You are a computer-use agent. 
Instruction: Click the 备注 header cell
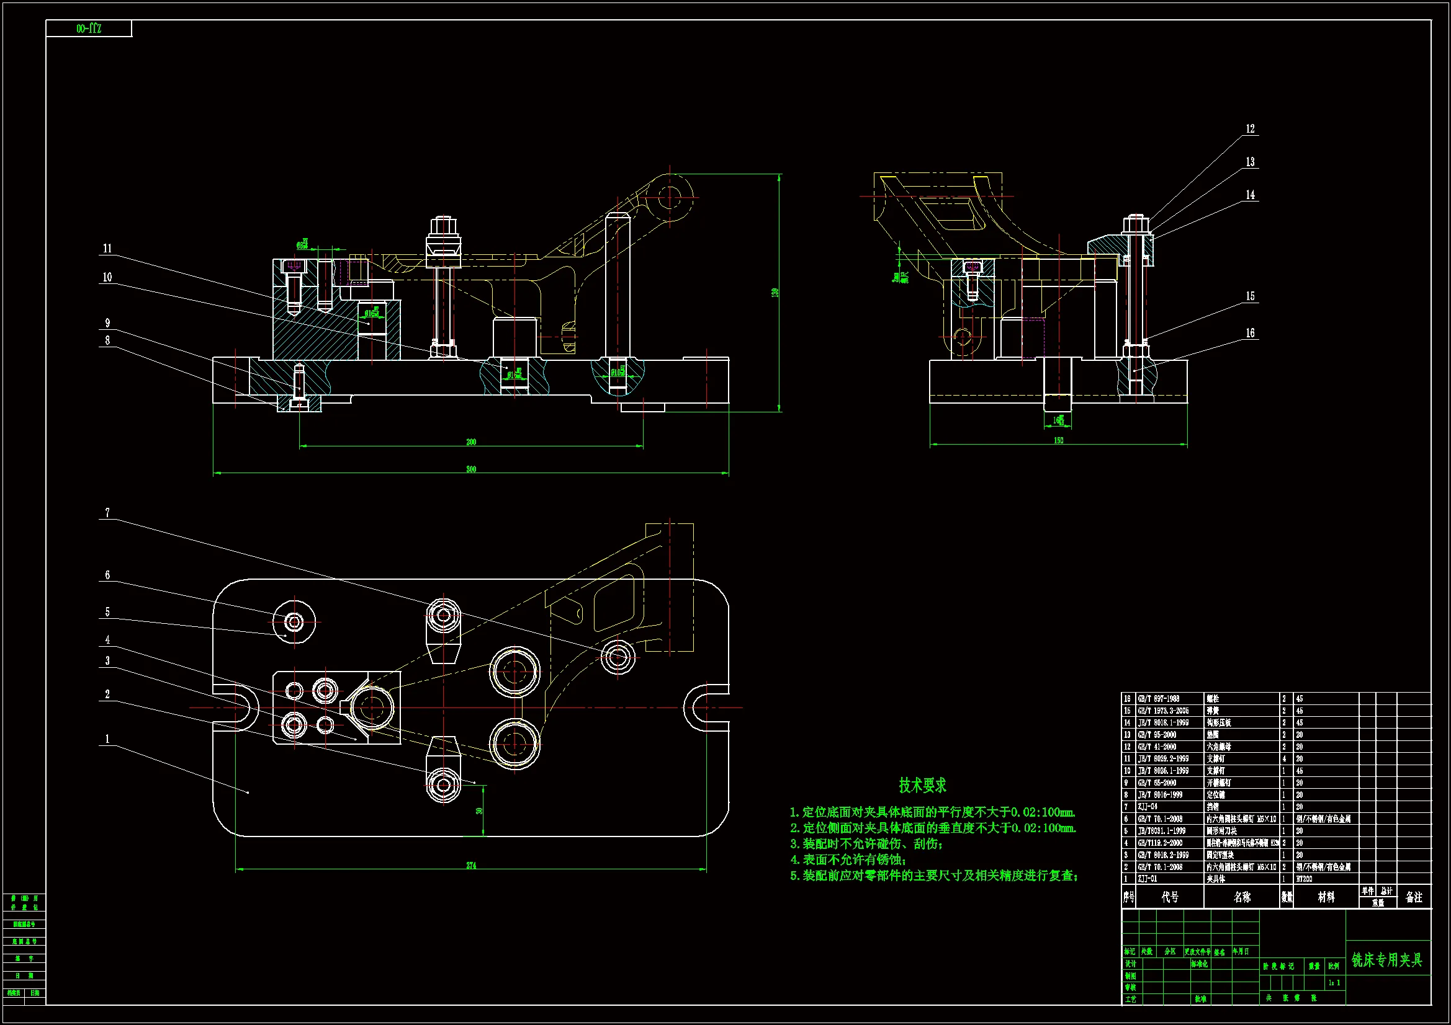[1413, 897]
